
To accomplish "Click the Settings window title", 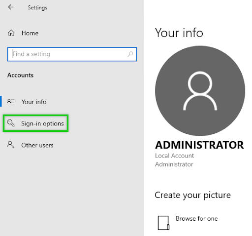I will [x=37, y=7].
